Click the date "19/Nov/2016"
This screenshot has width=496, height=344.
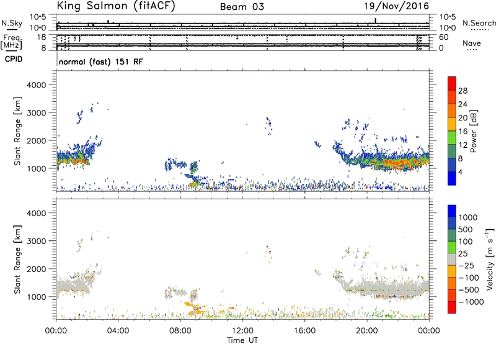pos(397,6)
